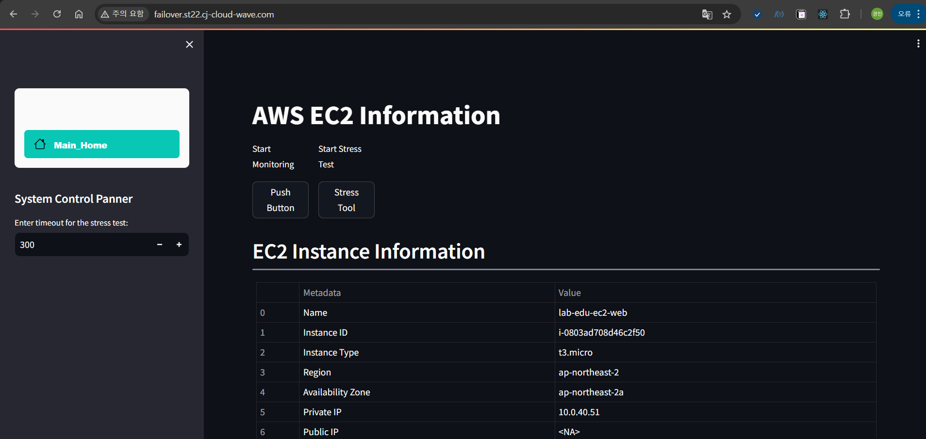This screenshot has width=926, height=439.
Task: Open the Google Translate page icon
Action: 707,14
